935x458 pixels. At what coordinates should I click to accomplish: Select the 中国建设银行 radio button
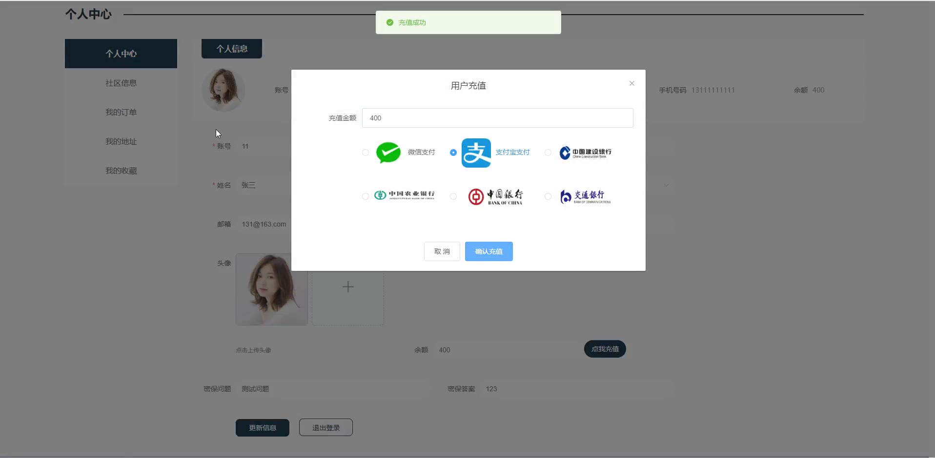548,153
